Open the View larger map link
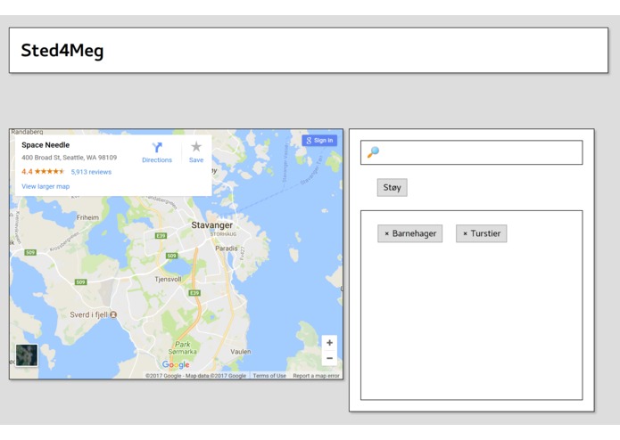Screen dimensions: 620x440 pyautogui.click(x=45, y=186)
